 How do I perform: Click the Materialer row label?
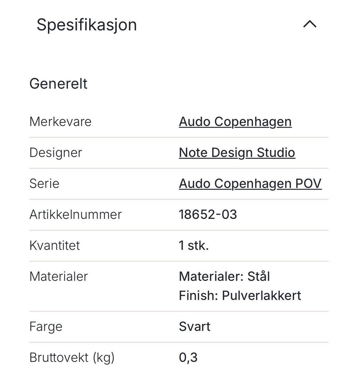point(58,276)
